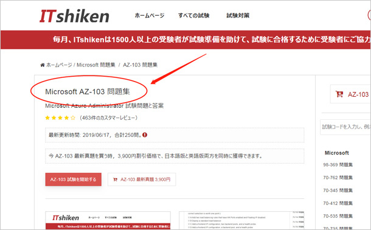The image size is (371, 230).
Task: Click the sidebar AZ-103 cart icon
Action: (339, 94)
